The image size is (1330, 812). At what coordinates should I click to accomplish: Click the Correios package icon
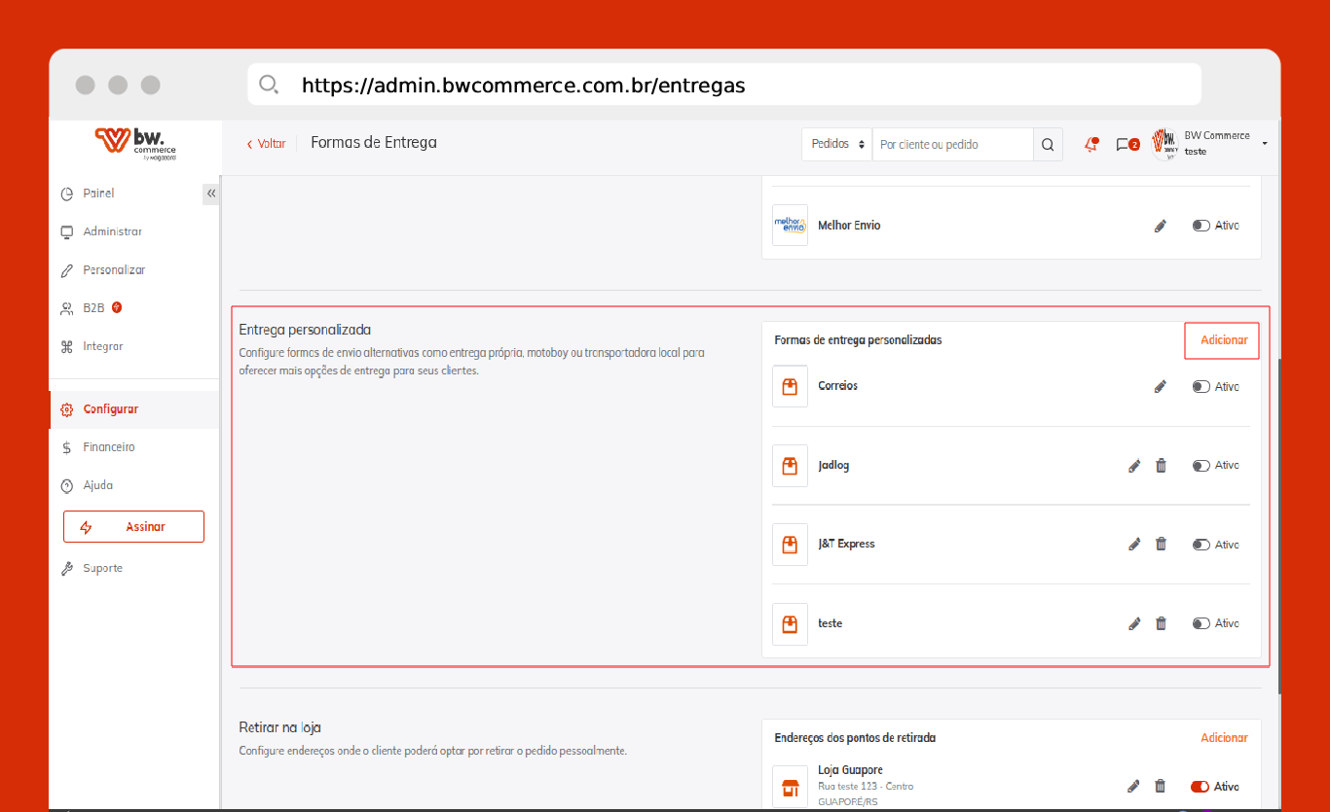(790, 386)
